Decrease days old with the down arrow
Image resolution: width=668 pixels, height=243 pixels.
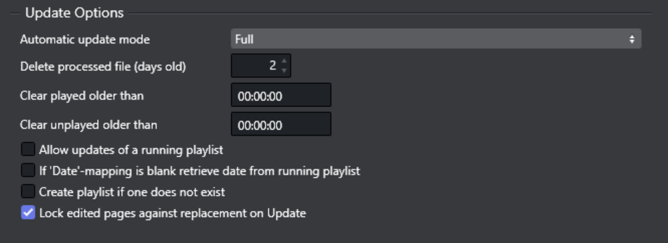[284, 70]
